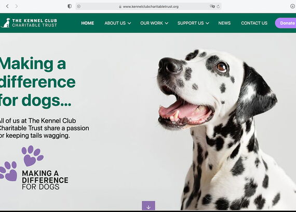The height and width of the screenshot is (212, 296).
Task: Click the Making a Difference for Dogs paw logo
Action: (34, 168)
